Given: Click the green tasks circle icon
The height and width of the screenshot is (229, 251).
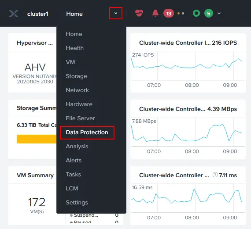Looking at the screenshot, I should pyautogui.click(x=196, y=14).
